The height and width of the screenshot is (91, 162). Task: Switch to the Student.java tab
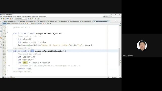(43, 21)
